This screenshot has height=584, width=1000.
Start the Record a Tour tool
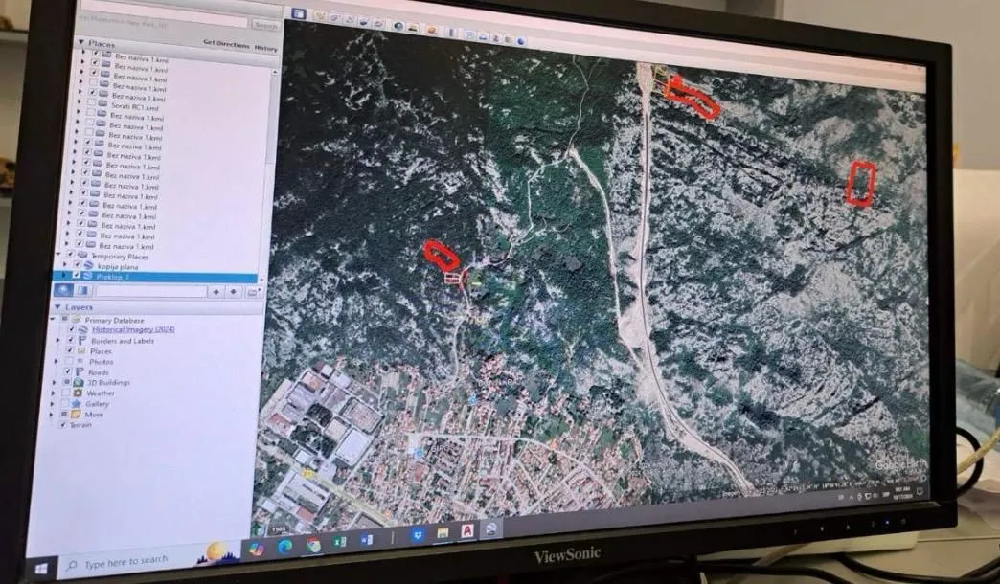tap(378, 23)
